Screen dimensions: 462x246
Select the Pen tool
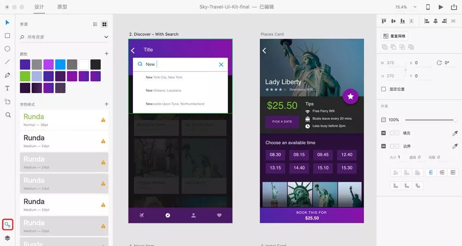click(7, 75)
